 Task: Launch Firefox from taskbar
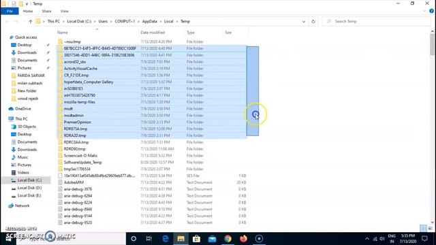click(x=243, y=239)
